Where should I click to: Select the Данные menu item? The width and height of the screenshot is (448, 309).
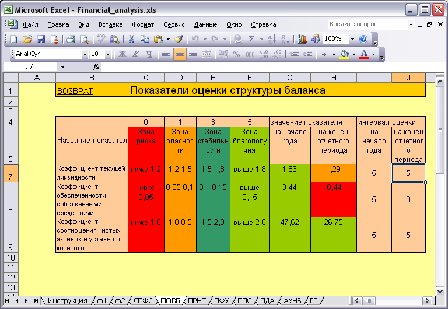coord(205,25)
